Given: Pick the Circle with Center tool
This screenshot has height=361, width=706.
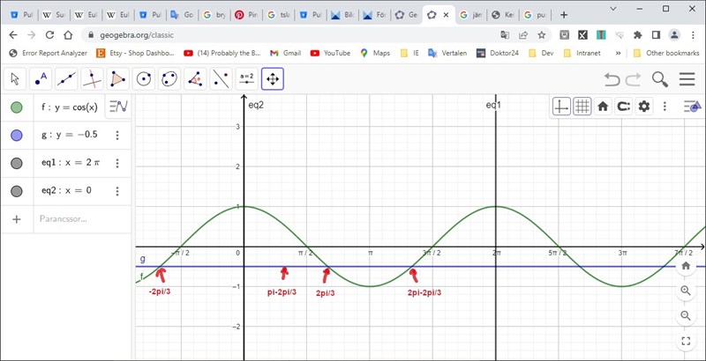Looking at the screenshot, I should point(144,79).
